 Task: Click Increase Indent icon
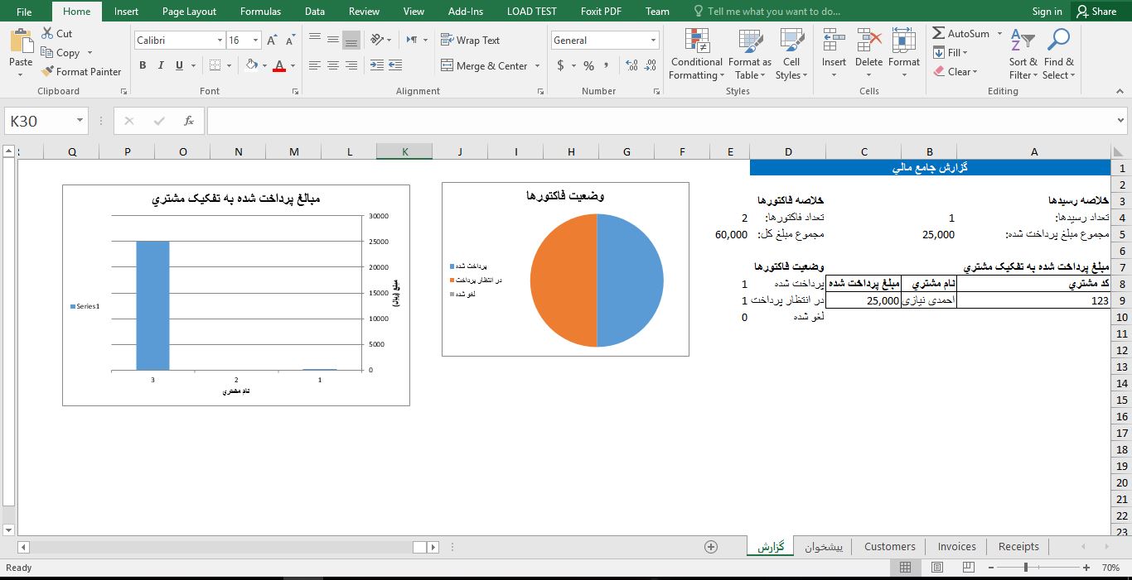point(396,65)
